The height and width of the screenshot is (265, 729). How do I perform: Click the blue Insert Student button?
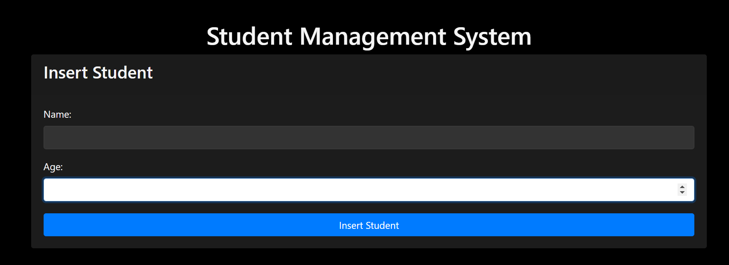coord(369,225)
